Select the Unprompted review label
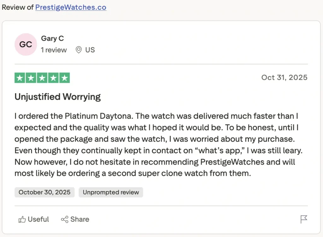 point(111,192)
